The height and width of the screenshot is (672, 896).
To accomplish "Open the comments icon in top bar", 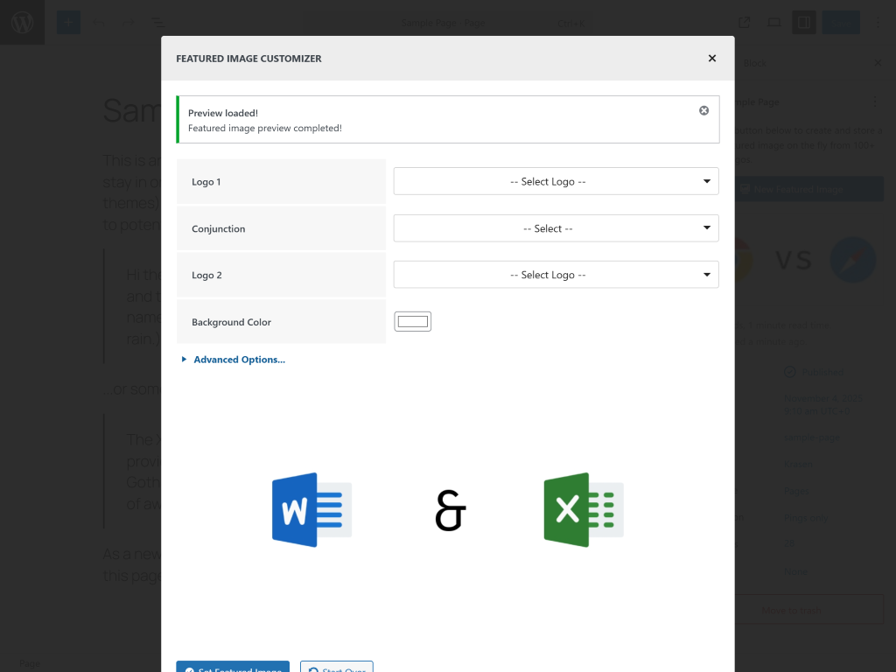I will click(773, 22).
